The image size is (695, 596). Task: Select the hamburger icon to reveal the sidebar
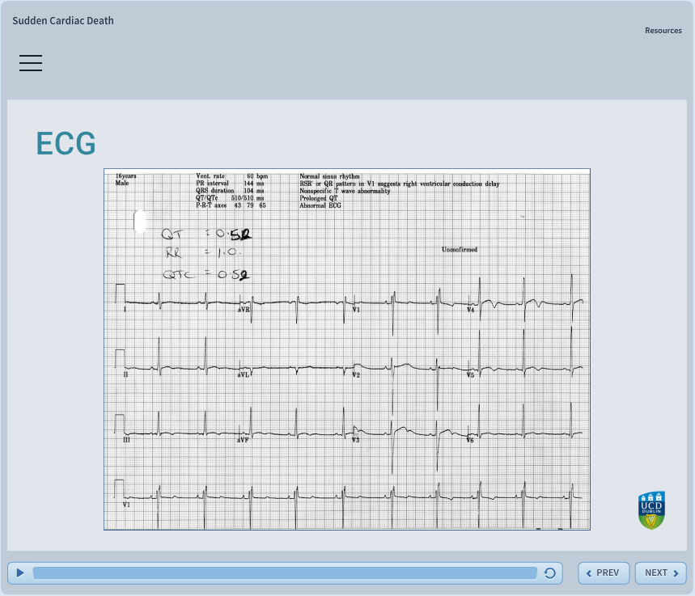point(31,63)
